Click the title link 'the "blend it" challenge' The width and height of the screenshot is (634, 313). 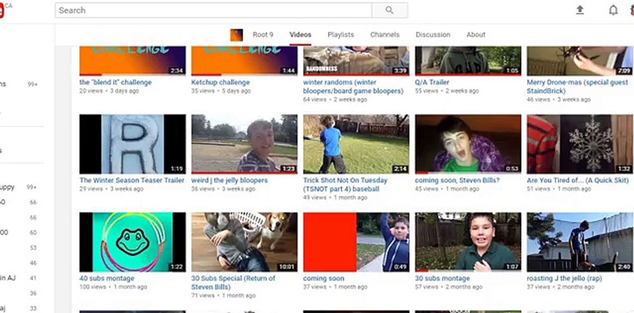click(x=116, y=82)
